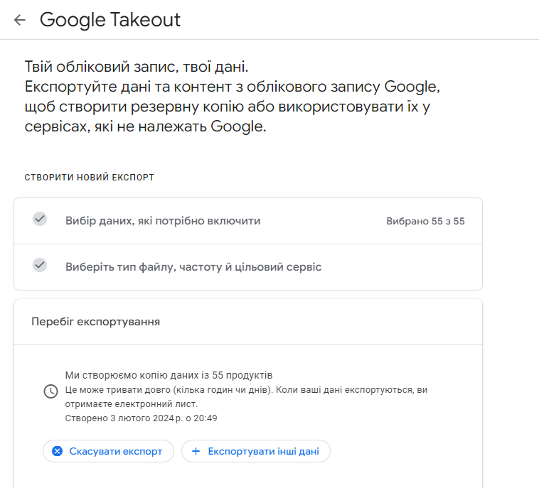Cancel the export with 'Скасувати експорт'
This screenshot has height=488, width=539.
[108, 451]
